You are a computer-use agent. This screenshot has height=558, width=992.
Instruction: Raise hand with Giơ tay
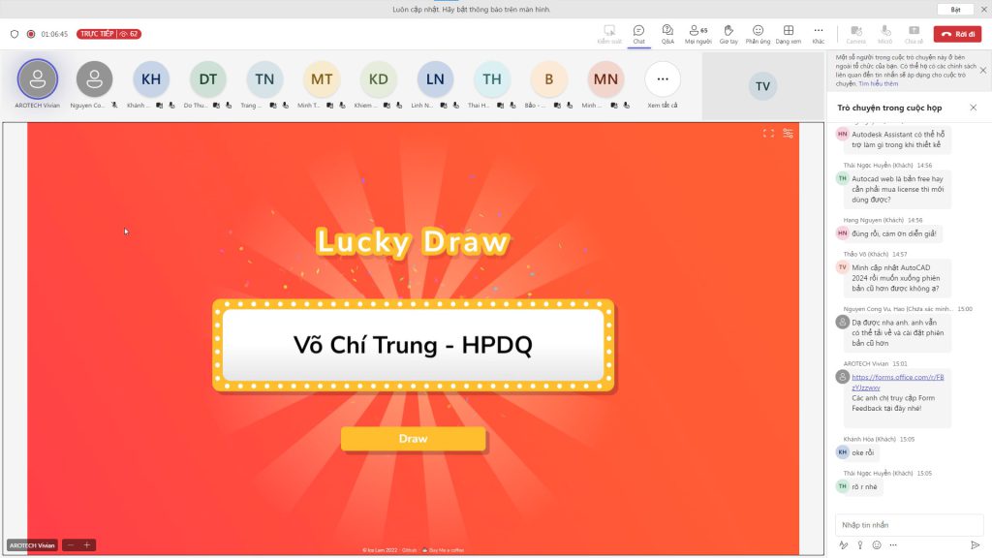(x=728, y=34)
